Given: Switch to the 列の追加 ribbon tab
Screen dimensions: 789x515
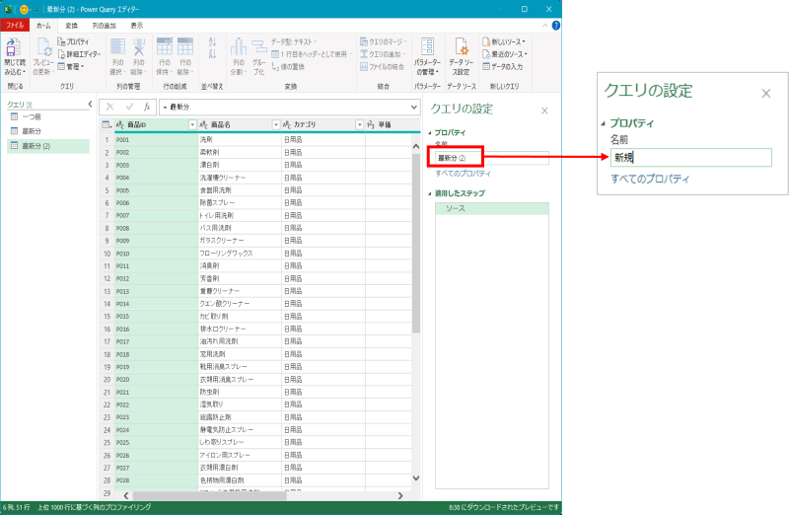Looking at the screenshot, I should (x=105, y=26).
